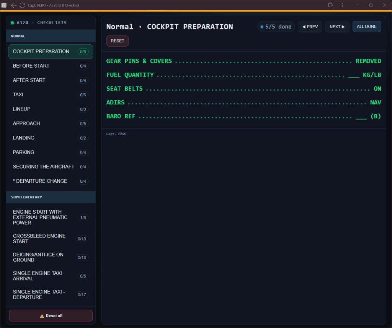The image size is (392, 328).
Task: Toggle the FUEL QUANTITY checklist item
Action: (x=243, y=75)
